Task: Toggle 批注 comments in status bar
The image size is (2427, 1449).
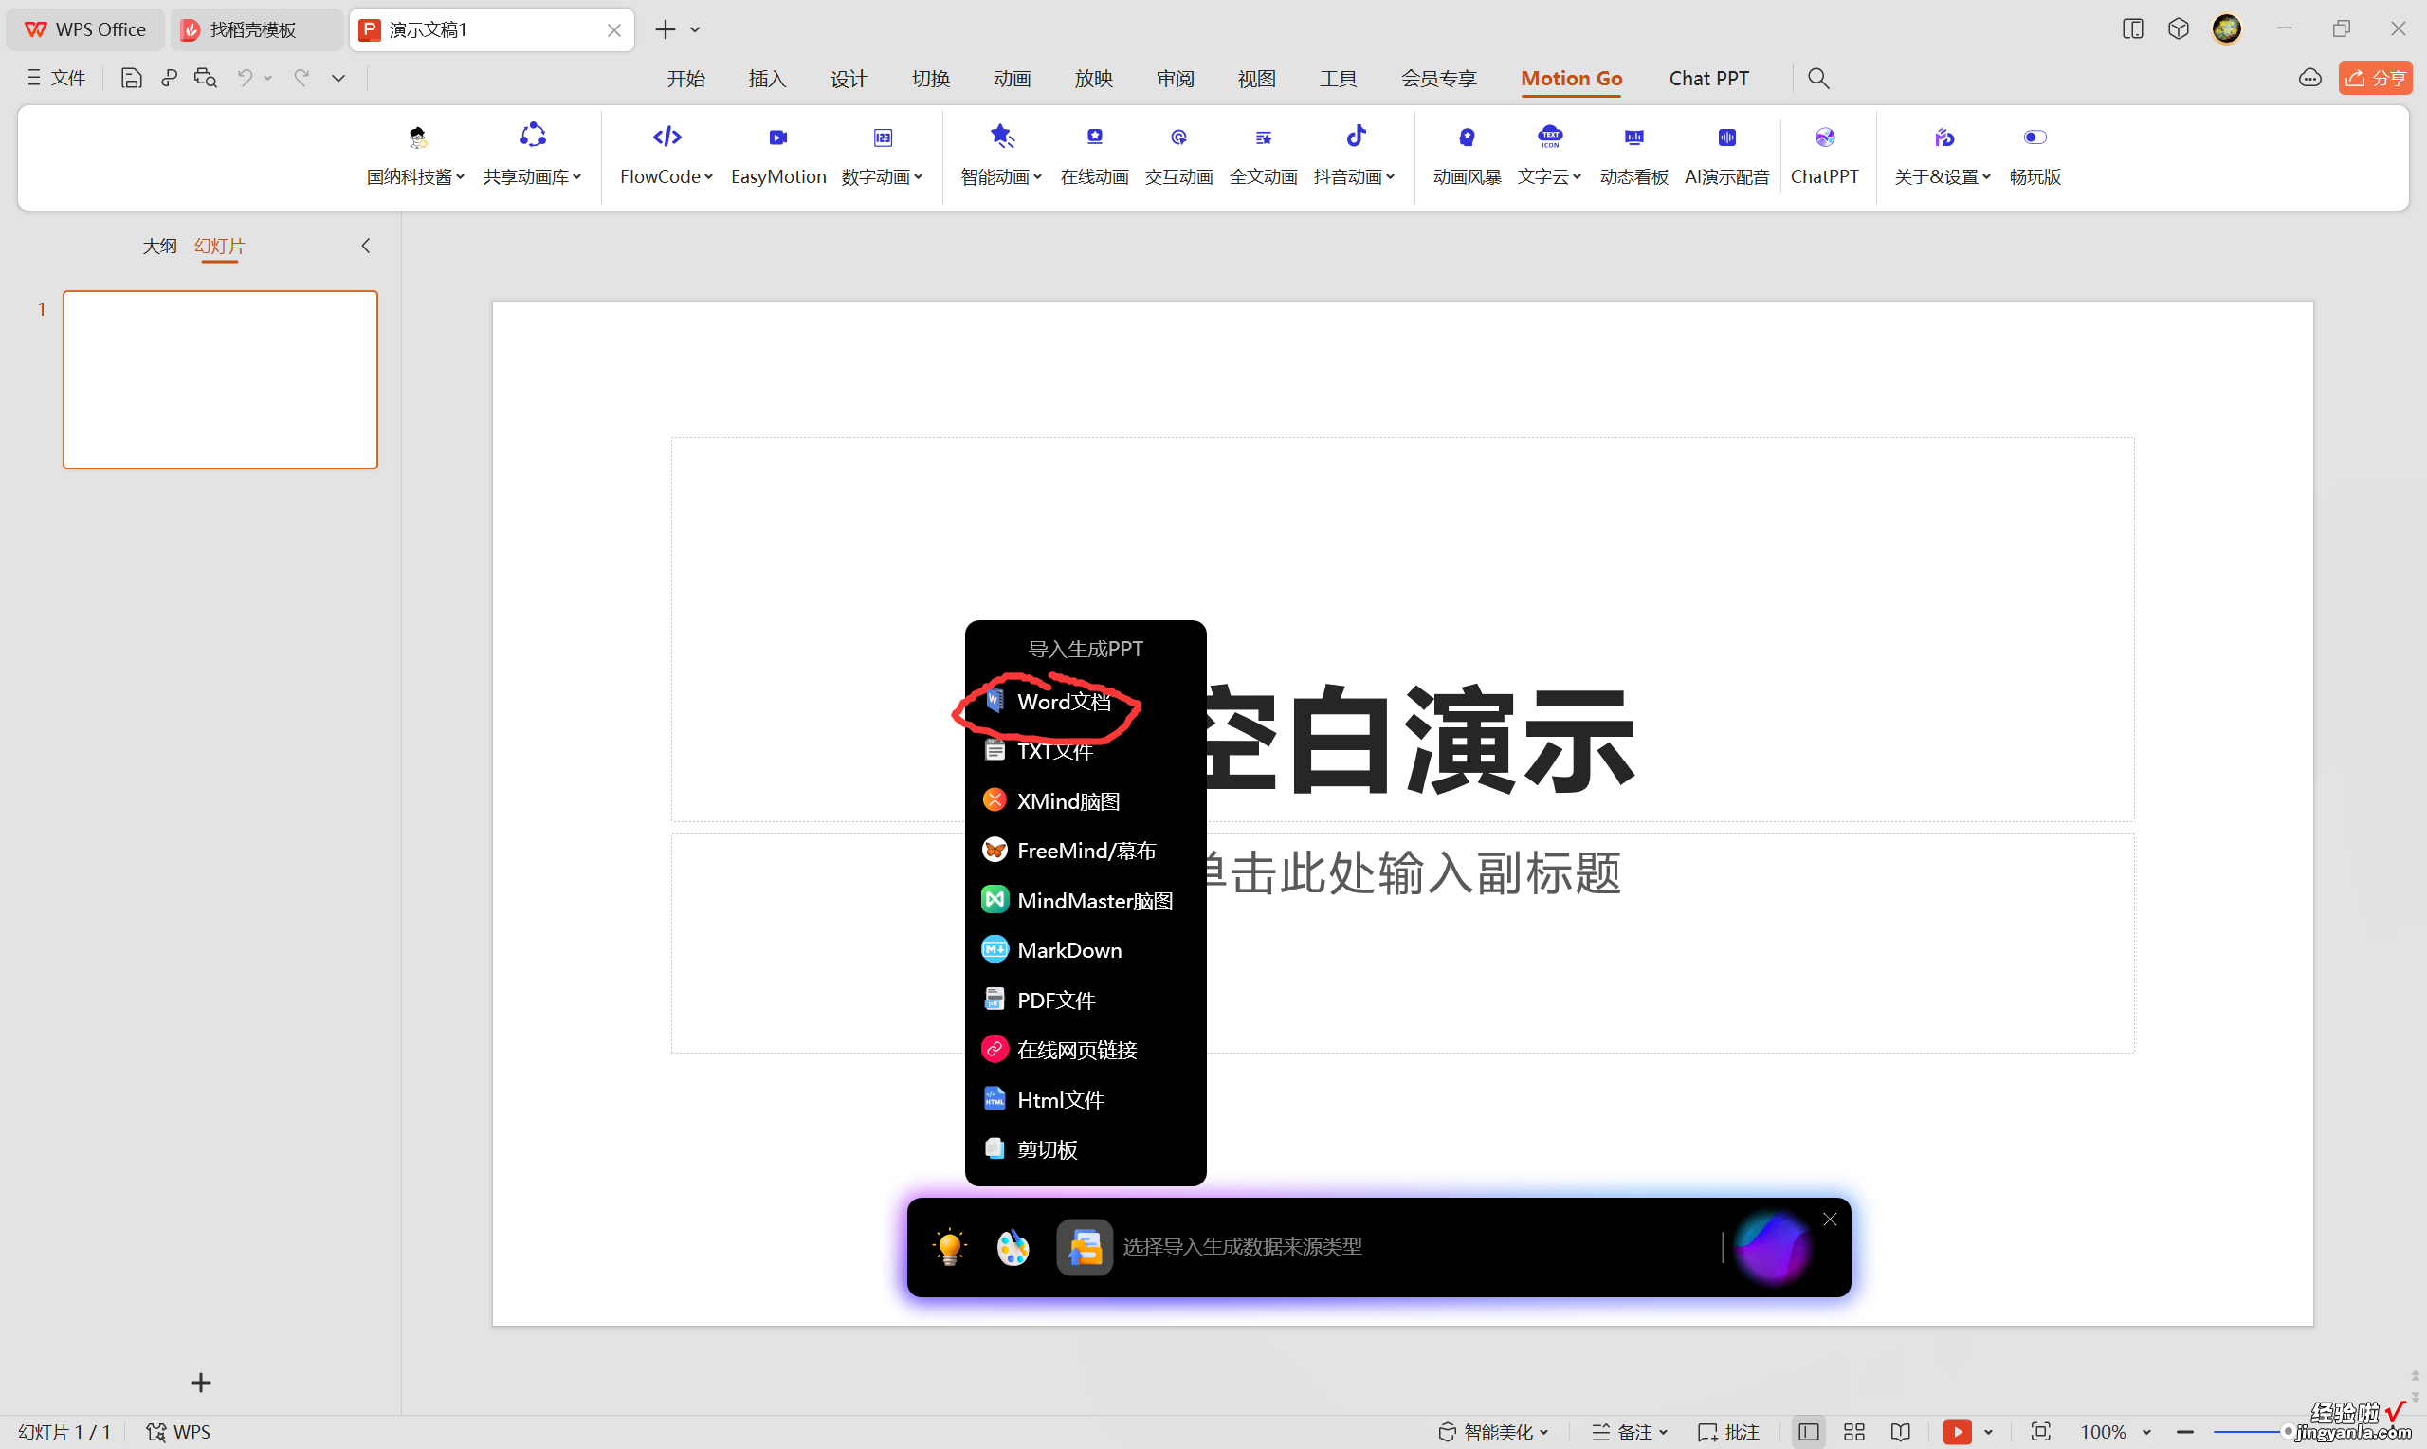Action: [1728, 1431]
